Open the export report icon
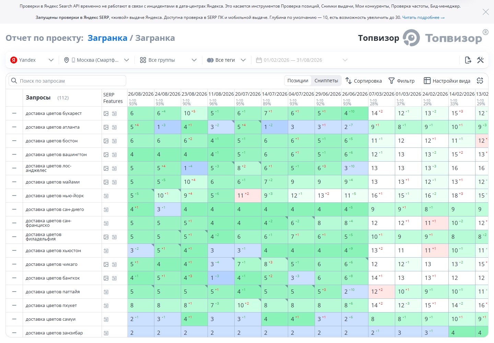 [468, 60]
